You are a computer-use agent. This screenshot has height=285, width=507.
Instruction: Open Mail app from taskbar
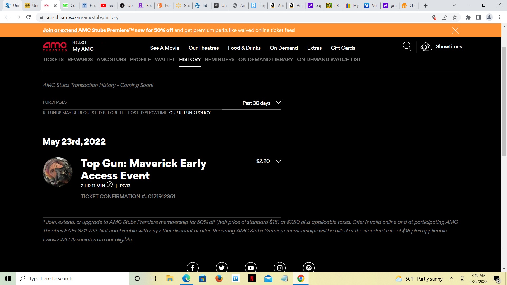[x=268, y=278]
